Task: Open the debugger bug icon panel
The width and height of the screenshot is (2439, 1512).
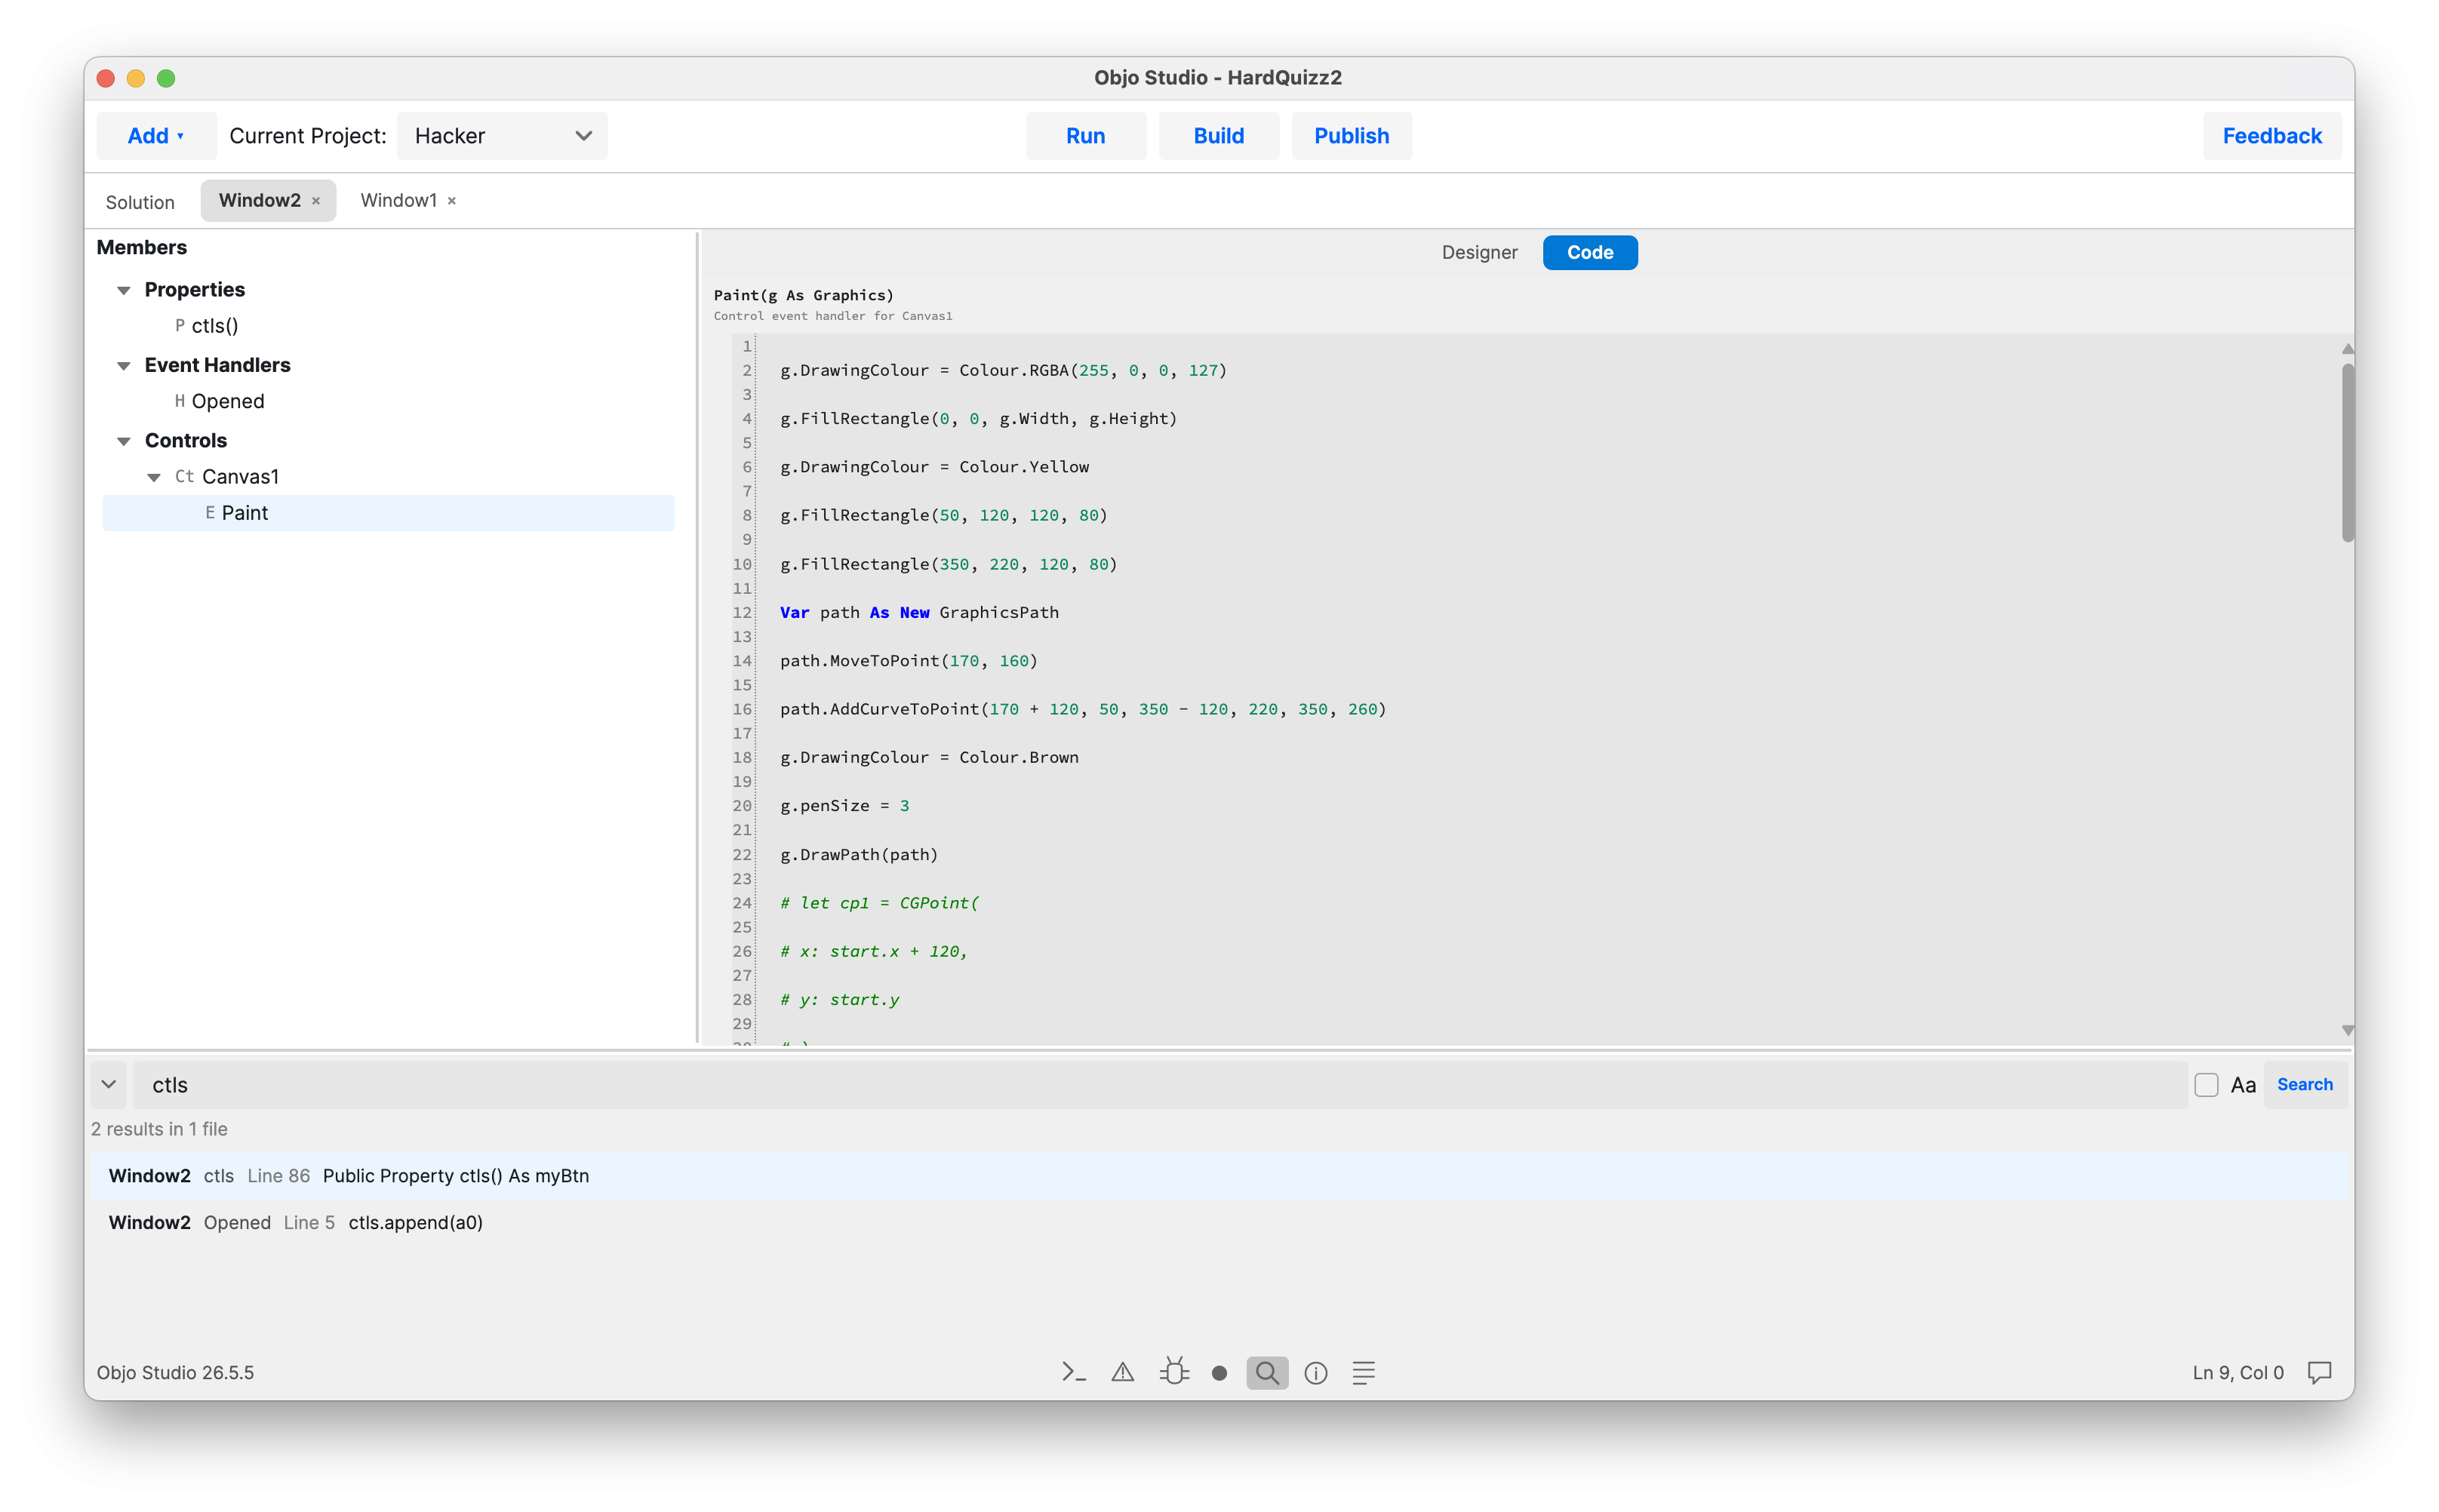Action: [x=1174, y=1371]
